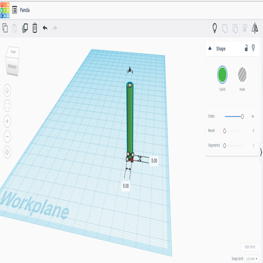Zoom in with the plus button
The width and height of the screenshot is (263, 263).
point(8,121)
